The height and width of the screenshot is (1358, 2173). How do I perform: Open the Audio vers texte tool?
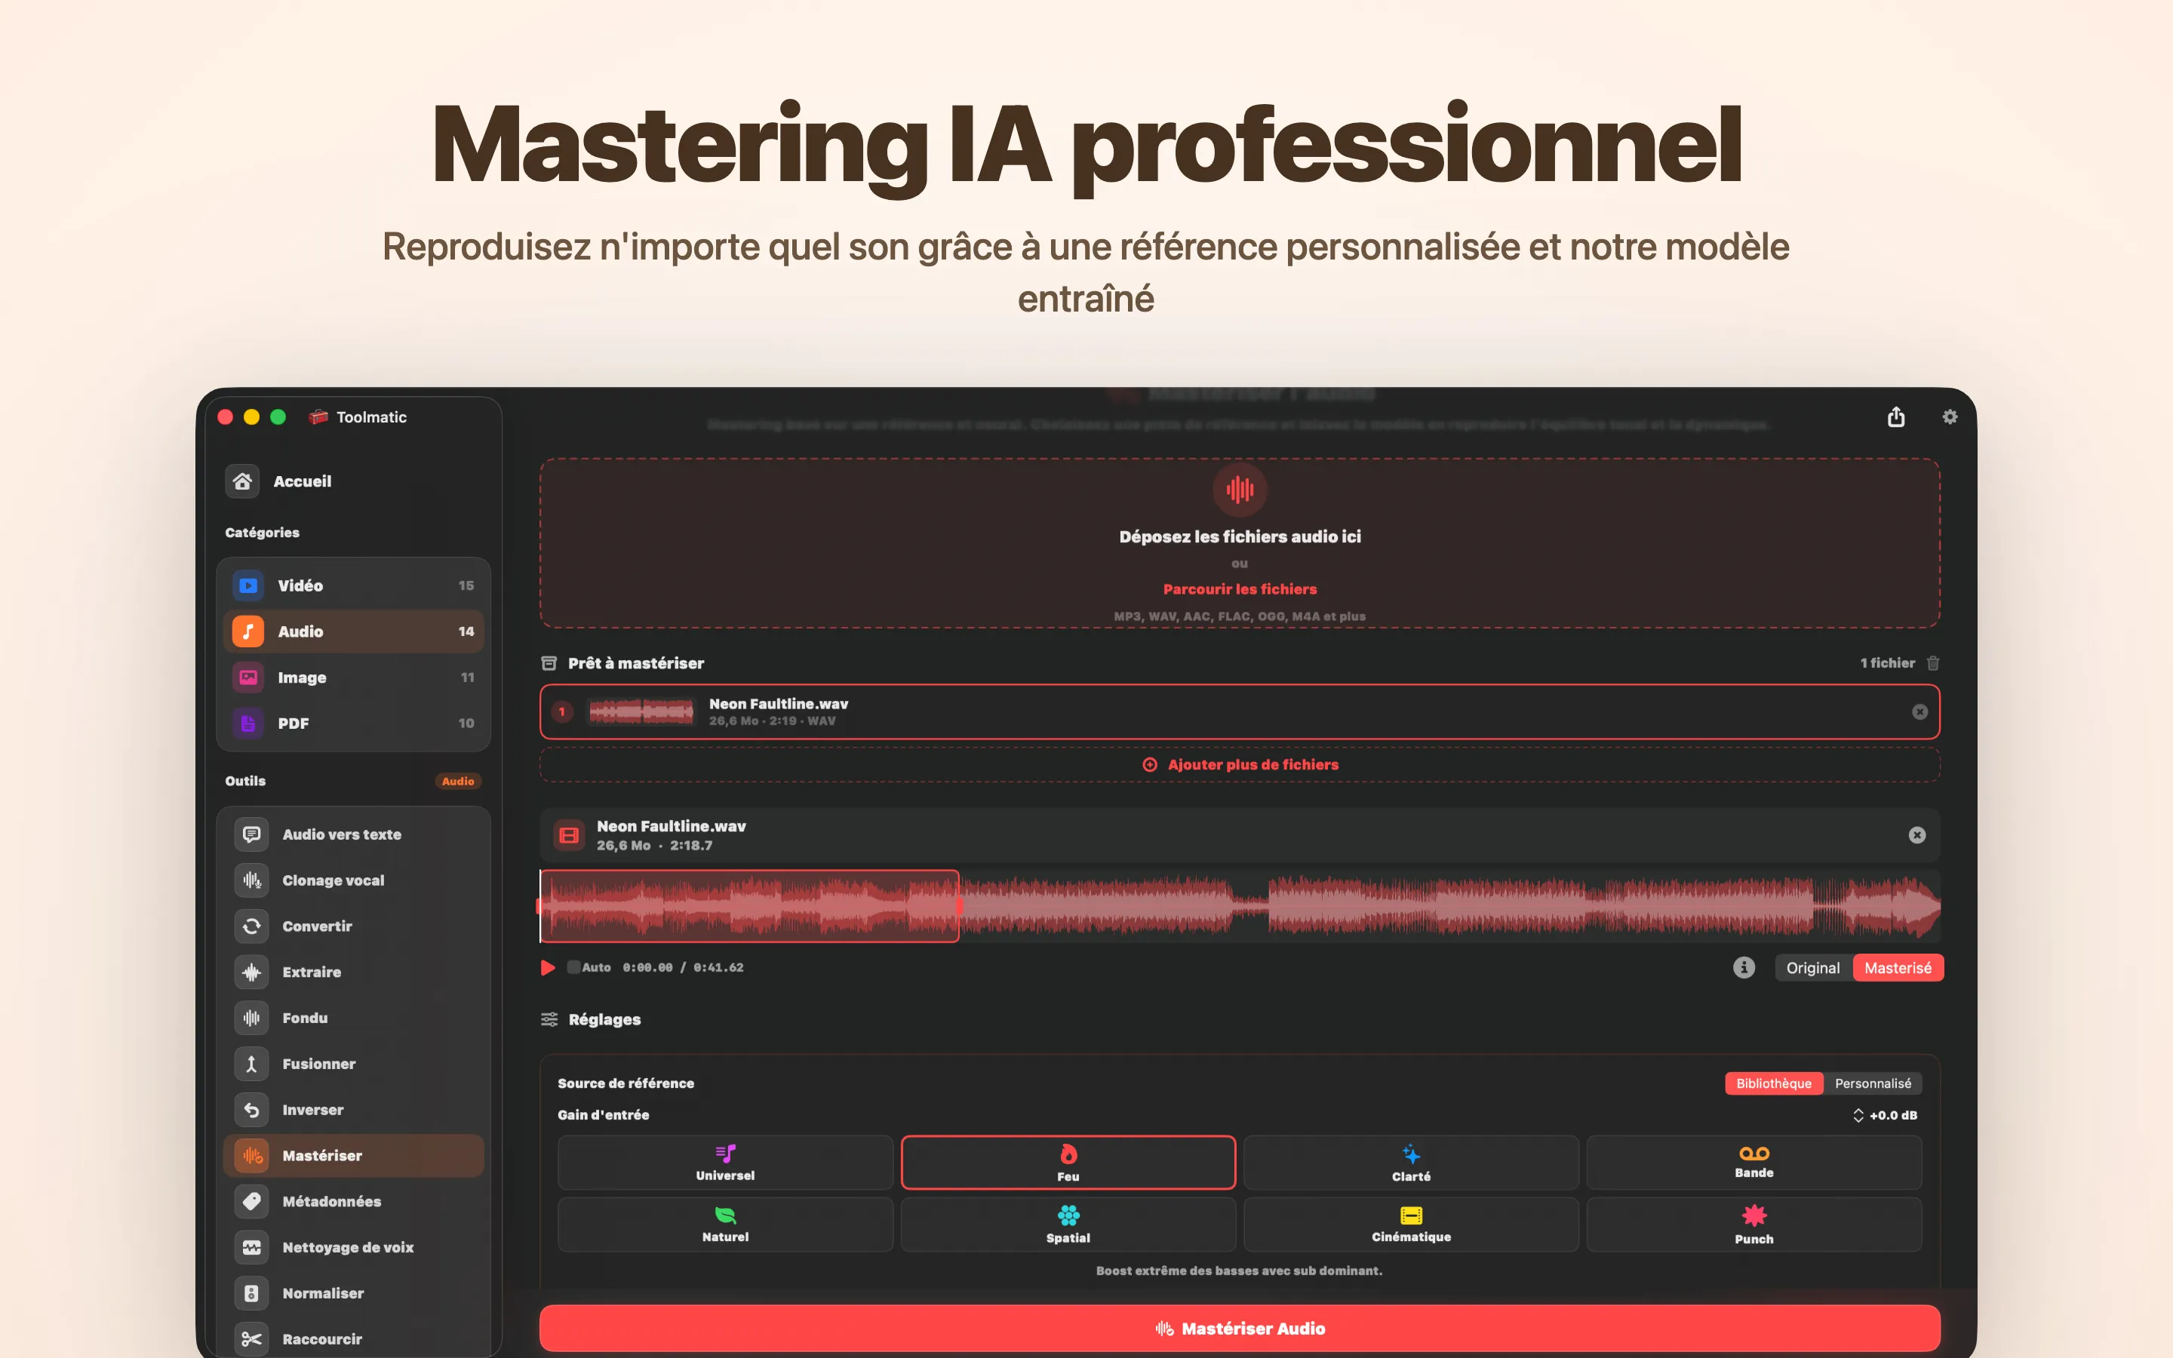click(353, 834)
